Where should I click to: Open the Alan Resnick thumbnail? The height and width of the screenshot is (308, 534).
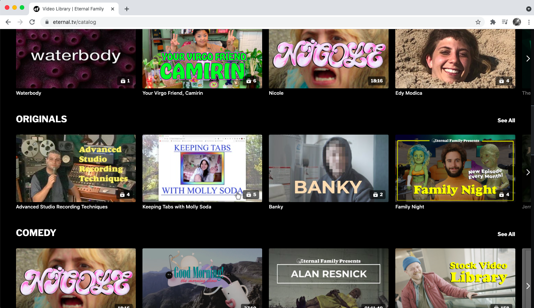click(x=329, y=278)
